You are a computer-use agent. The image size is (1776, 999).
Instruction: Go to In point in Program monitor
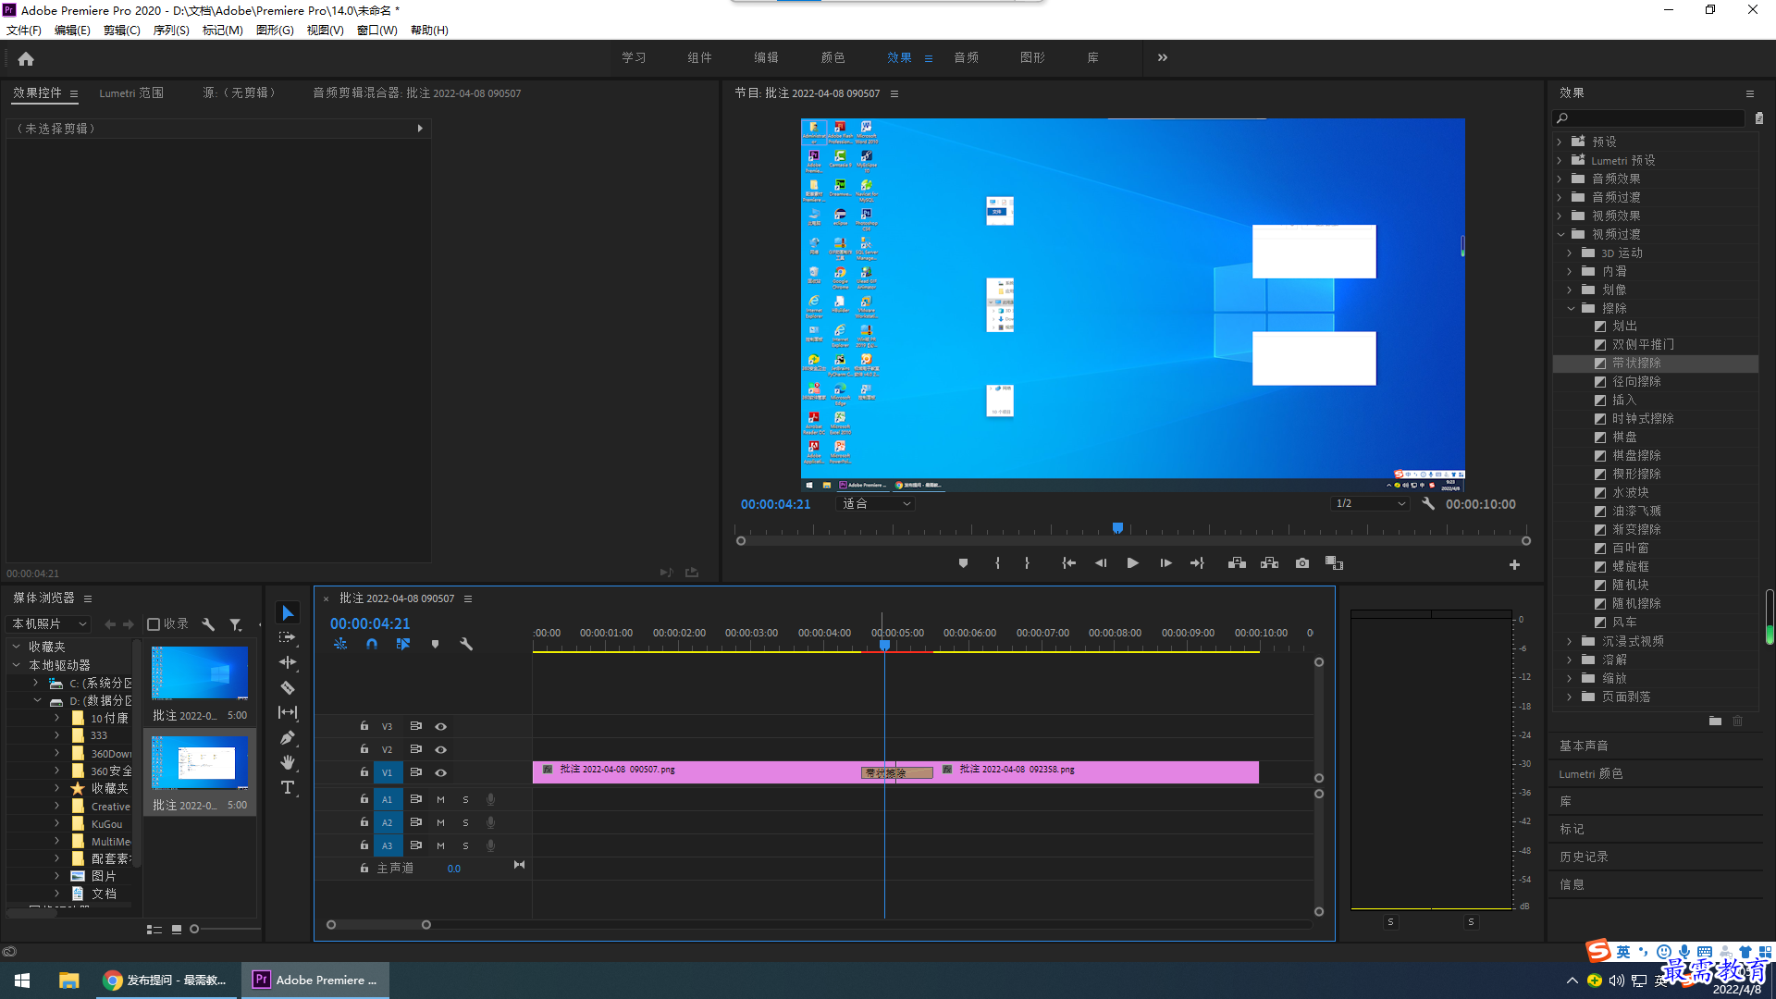(1068, 563)
